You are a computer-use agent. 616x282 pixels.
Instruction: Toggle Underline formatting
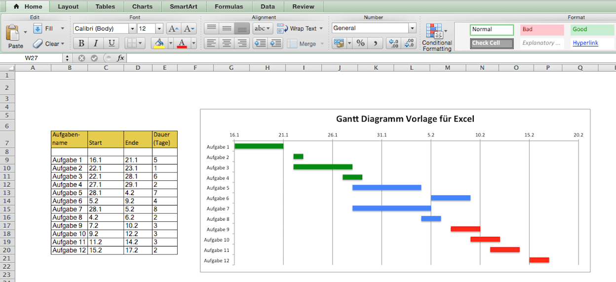112,43
